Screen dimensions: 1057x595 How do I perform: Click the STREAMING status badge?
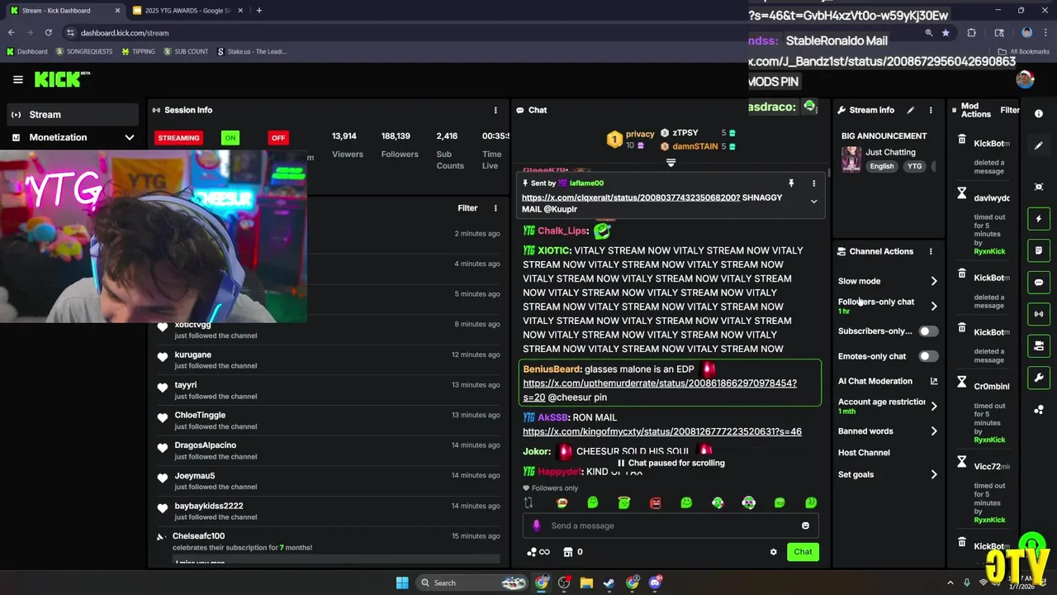pyautogui.click(x=178, y=138)
